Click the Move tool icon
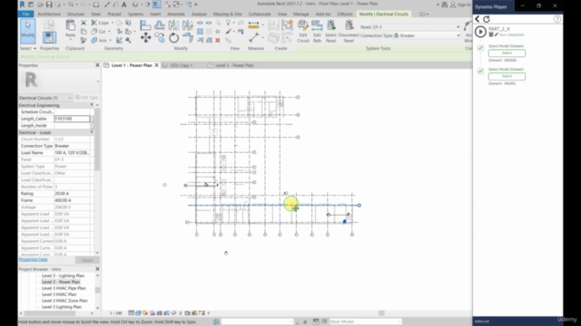The height and width of the screenshot is (326, 581). (145, 38)
